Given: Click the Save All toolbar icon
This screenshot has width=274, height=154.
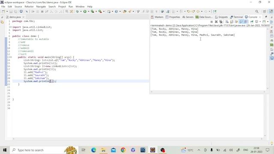Looking at the screenshot, I should pyautogui.click(x=16, y=12).
